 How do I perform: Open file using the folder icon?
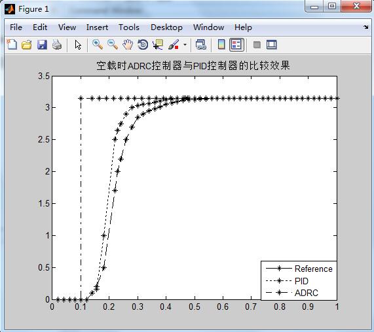(27, 44)
